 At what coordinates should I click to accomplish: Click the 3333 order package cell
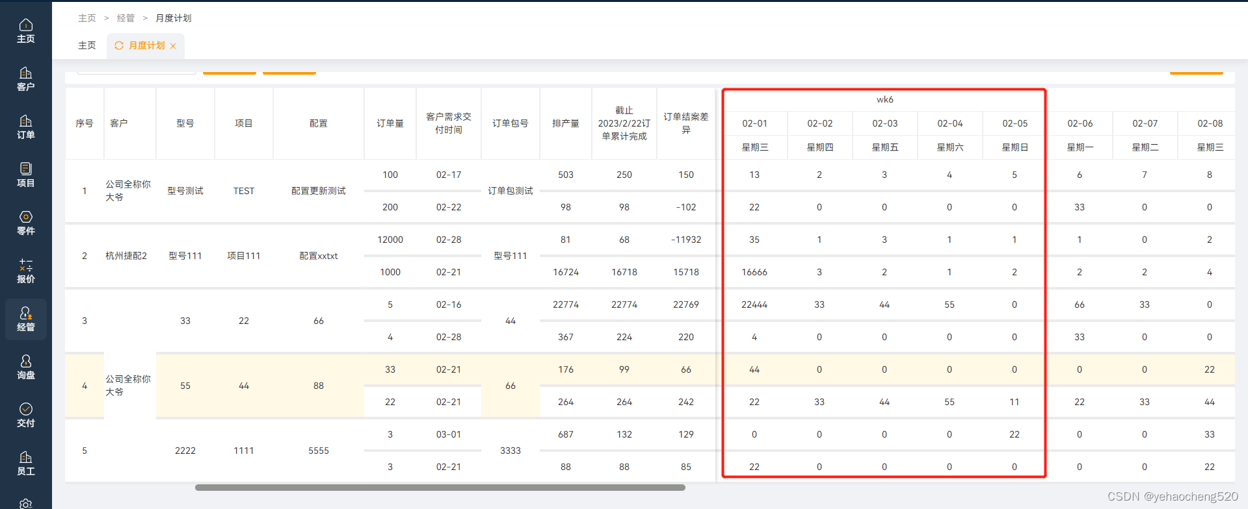point(511,451)
